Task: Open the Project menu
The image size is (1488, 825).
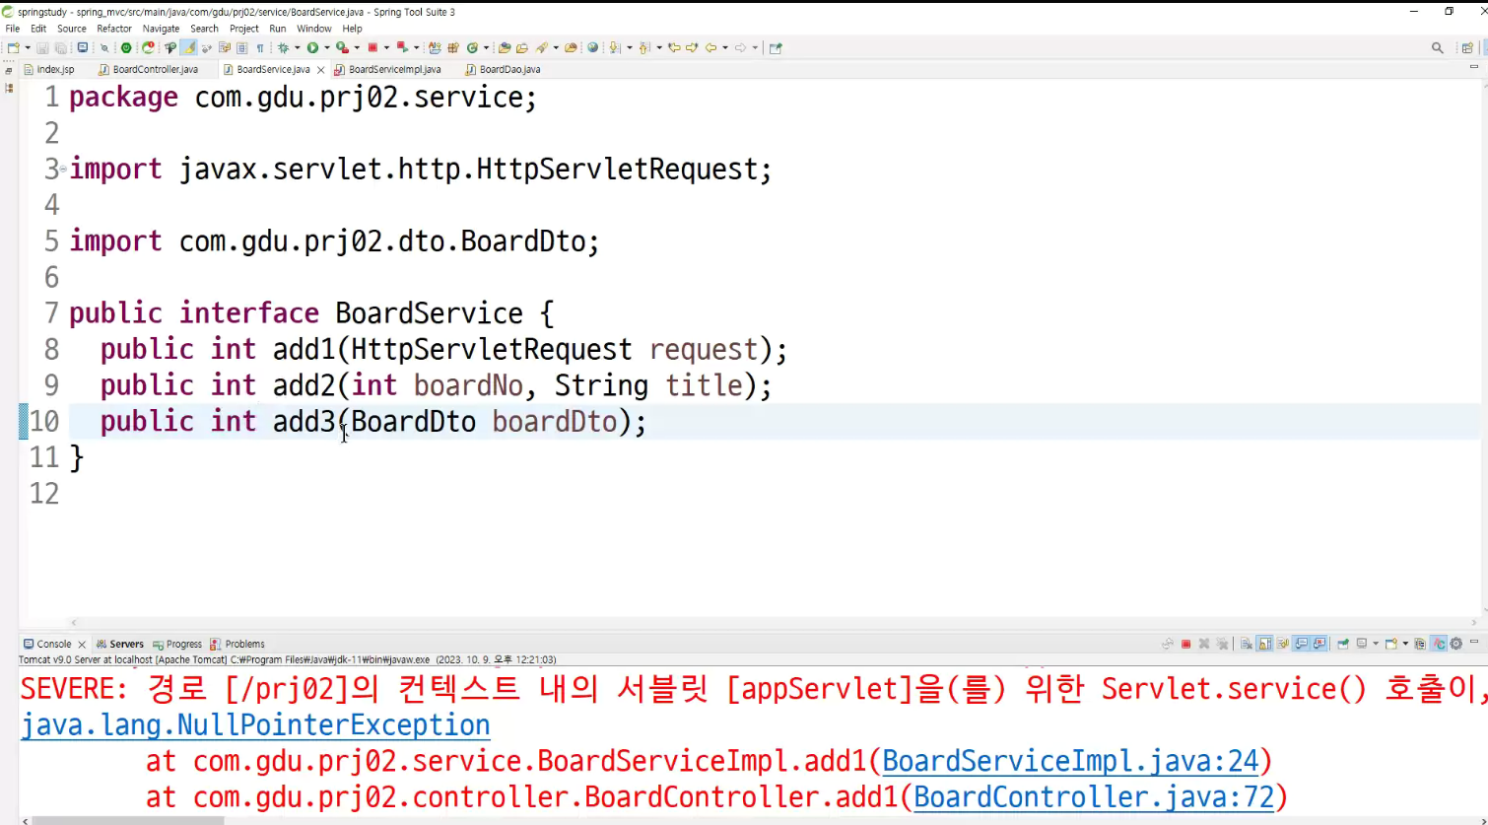Action: point(243,29)
